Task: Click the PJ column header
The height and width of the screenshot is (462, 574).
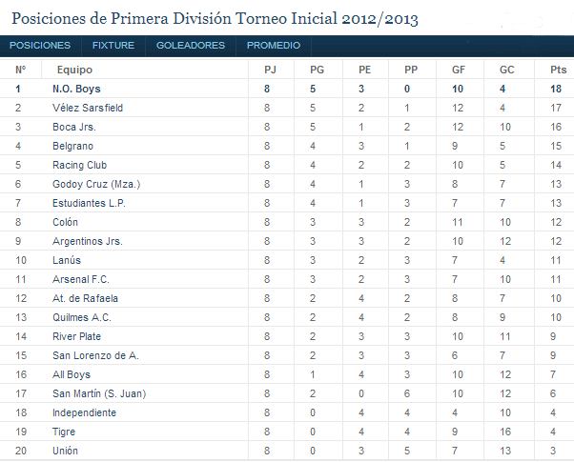Action: (x=270, y=70)
